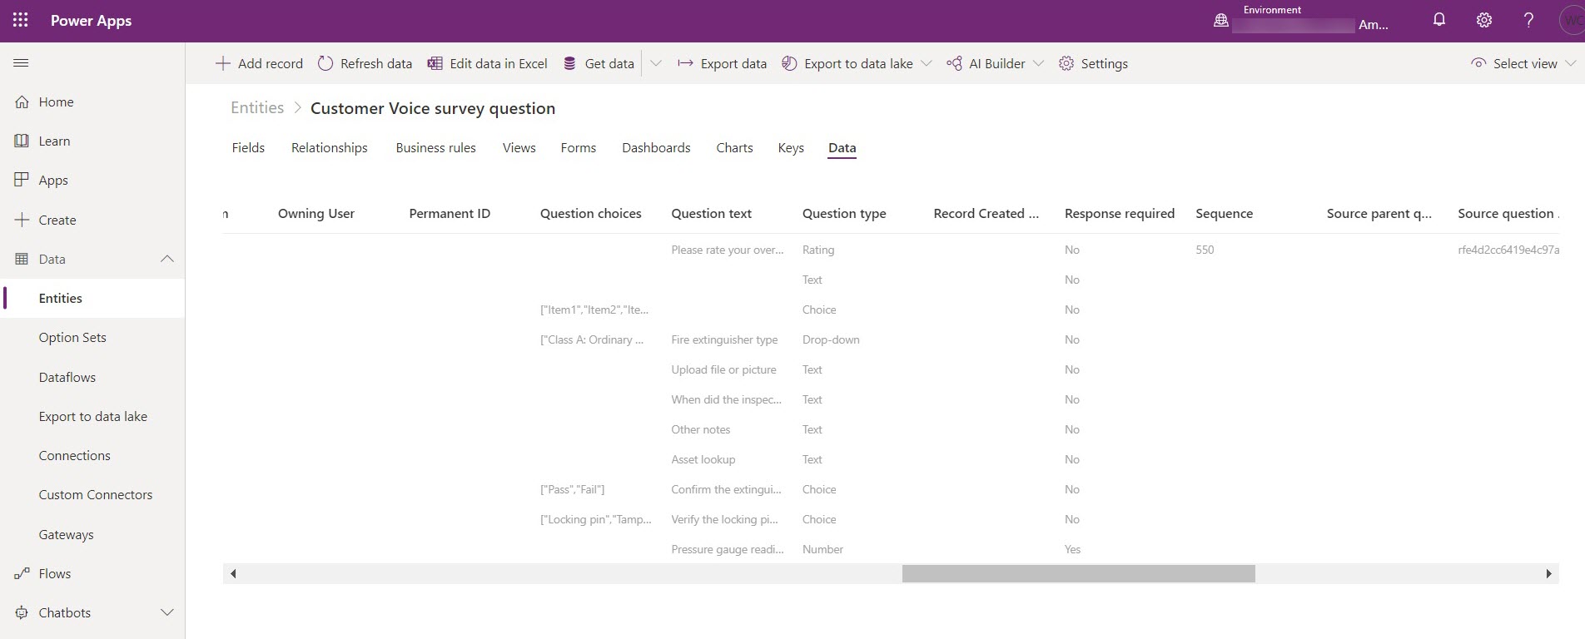Switch to the Relationships tab
This screenshot has height=639, width=1585.
330,147
